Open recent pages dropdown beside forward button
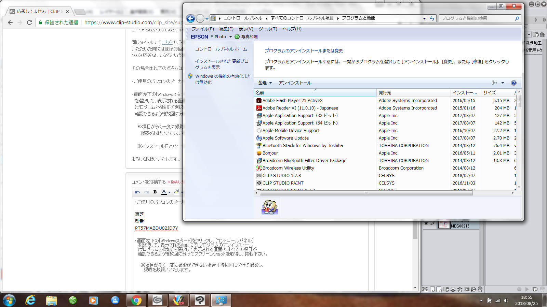This screenshot has height=307, width=547. point(207,19)
